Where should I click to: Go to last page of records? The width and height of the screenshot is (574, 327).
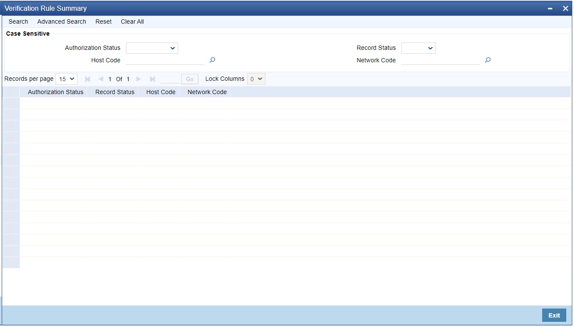coord(152,79)
